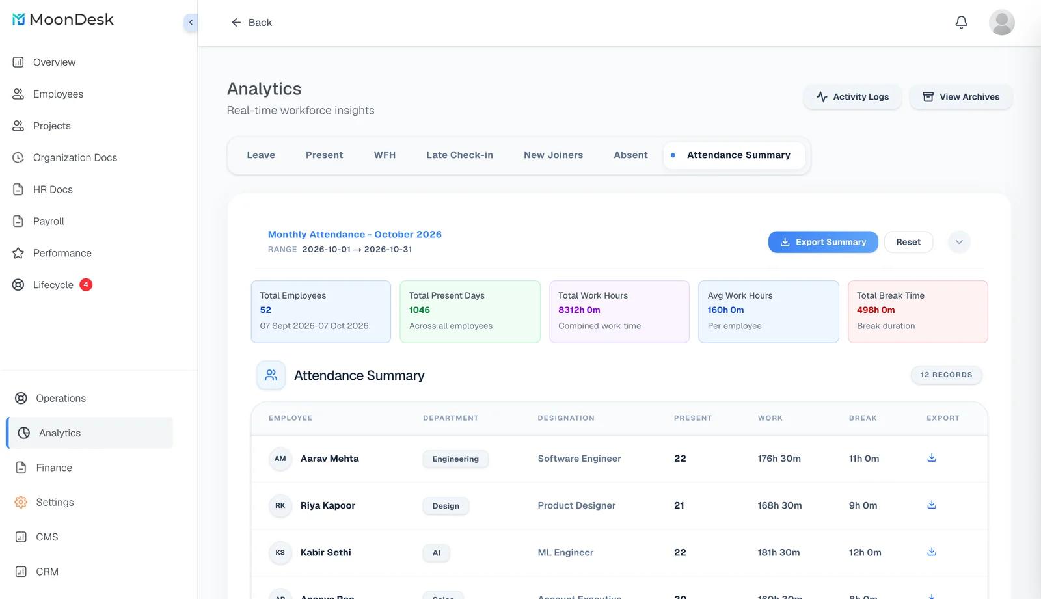Click the Analytics pie chart icon

pos(24,433)
